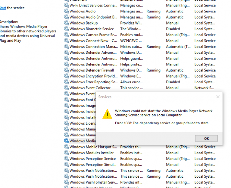This screenshot has width=231, height=188.
Task: Select the Windows Audio Endpoint Builder gear icon
Action: pos(66,17)
